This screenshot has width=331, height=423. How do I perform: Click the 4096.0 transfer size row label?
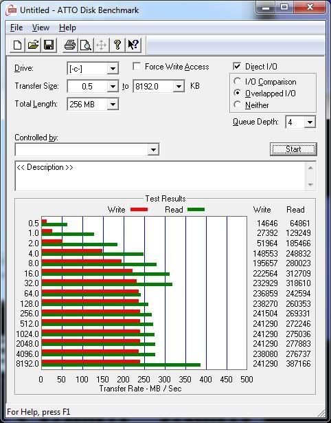coord(27,354)
